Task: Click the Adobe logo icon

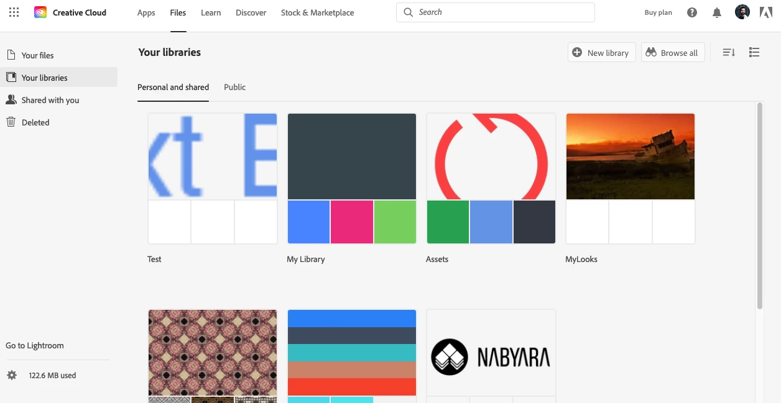Action: [766, 12]
